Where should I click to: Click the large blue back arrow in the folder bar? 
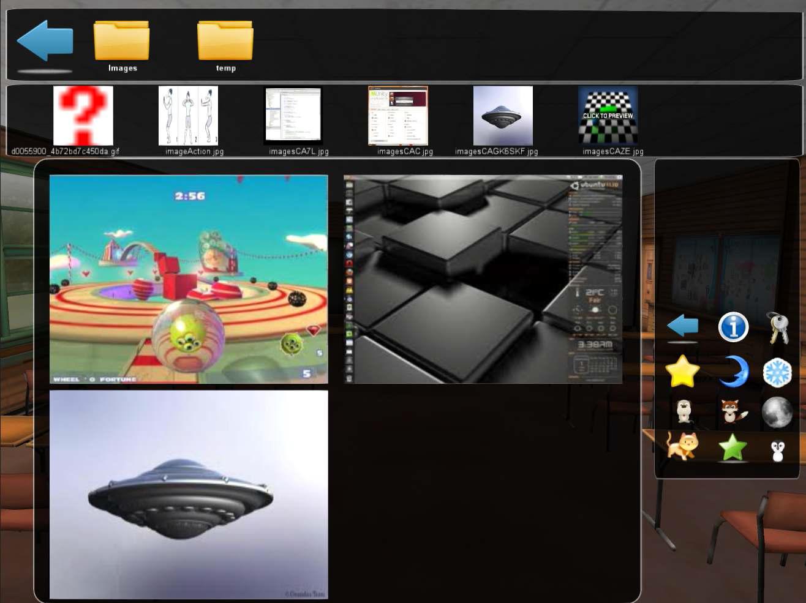coord(45,40)
